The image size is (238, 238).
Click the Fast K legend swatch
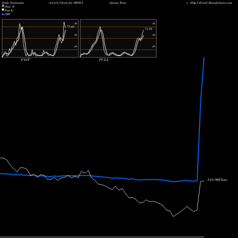point(3,10)
